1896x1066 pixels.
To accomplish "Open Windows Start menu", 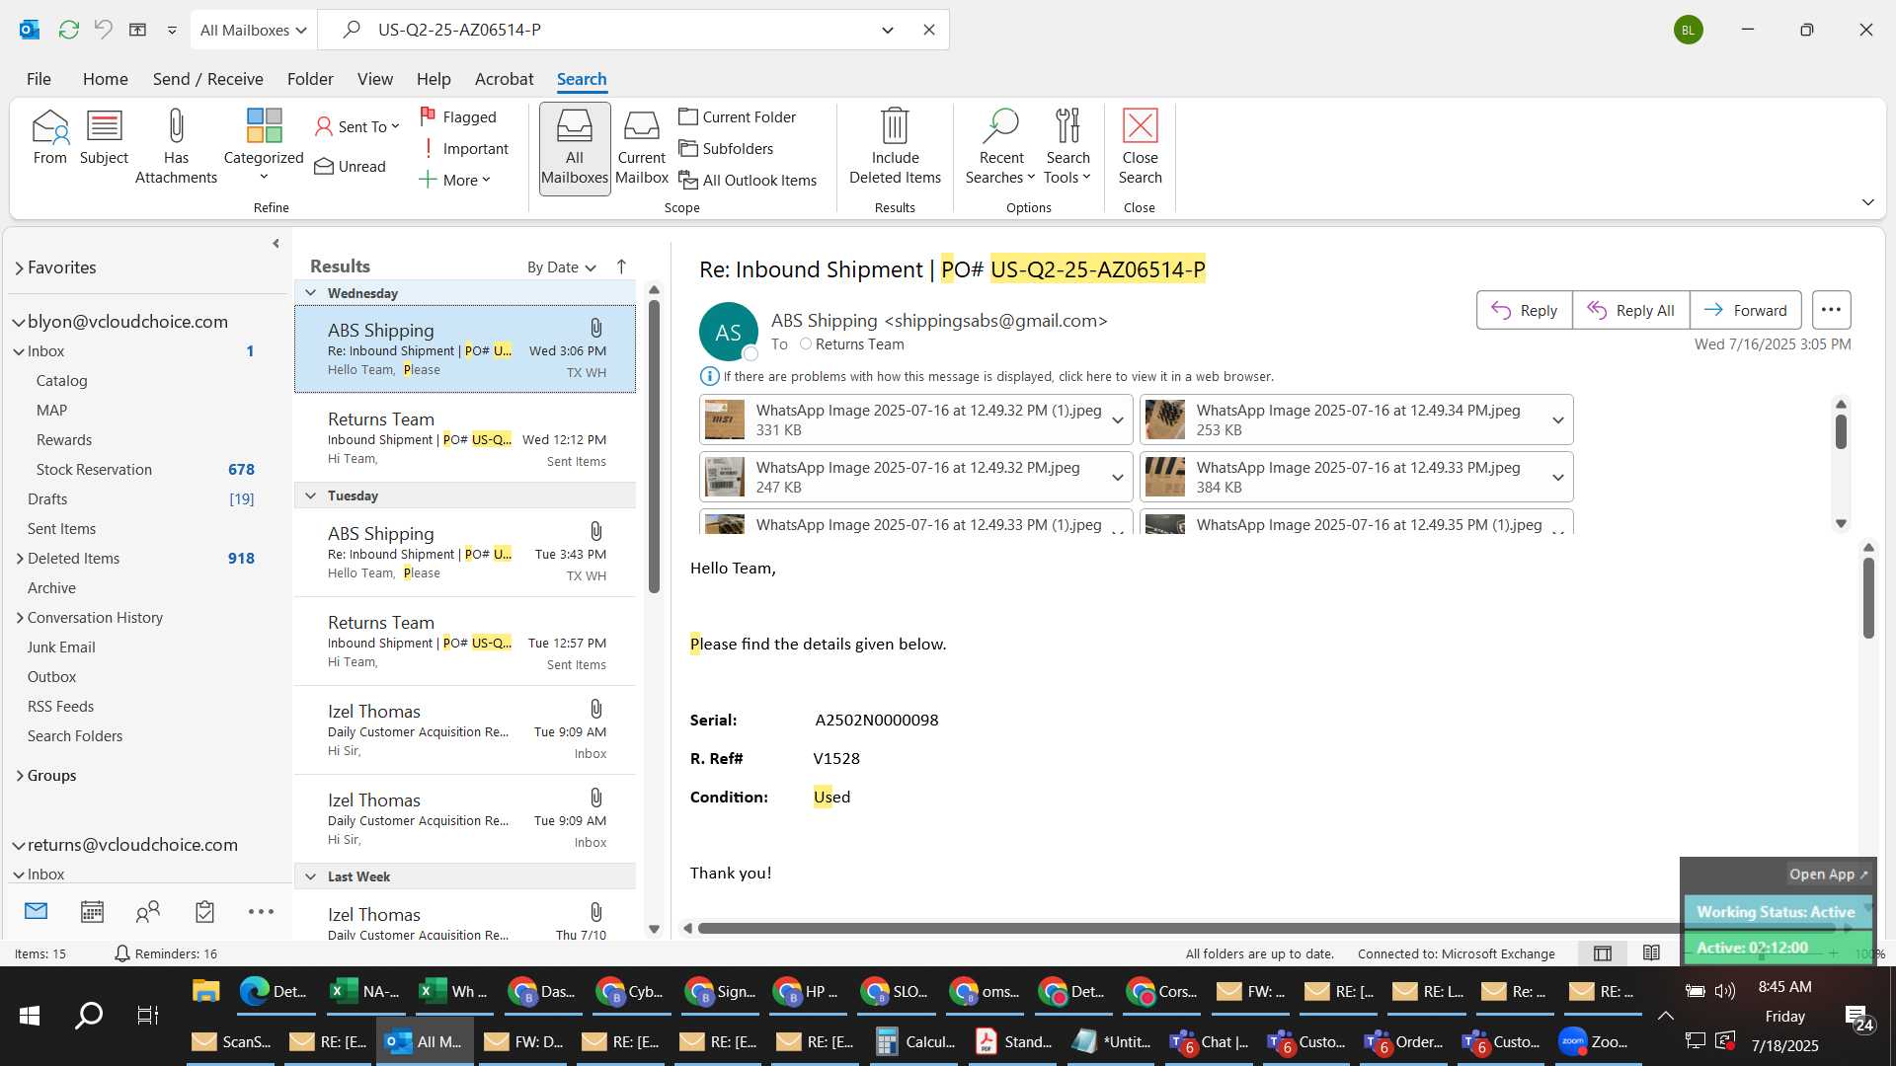I will (30, 1015).
